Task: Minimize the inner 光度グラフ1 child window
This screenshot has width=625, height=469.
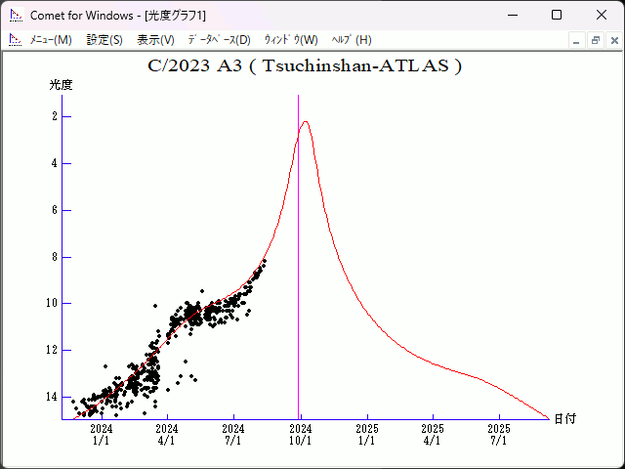Action: click(576, 40)
